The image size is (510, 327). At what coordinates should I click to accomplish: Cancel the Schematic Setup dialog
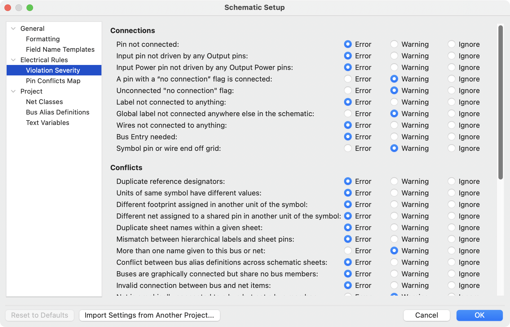(x=427, y=315)
